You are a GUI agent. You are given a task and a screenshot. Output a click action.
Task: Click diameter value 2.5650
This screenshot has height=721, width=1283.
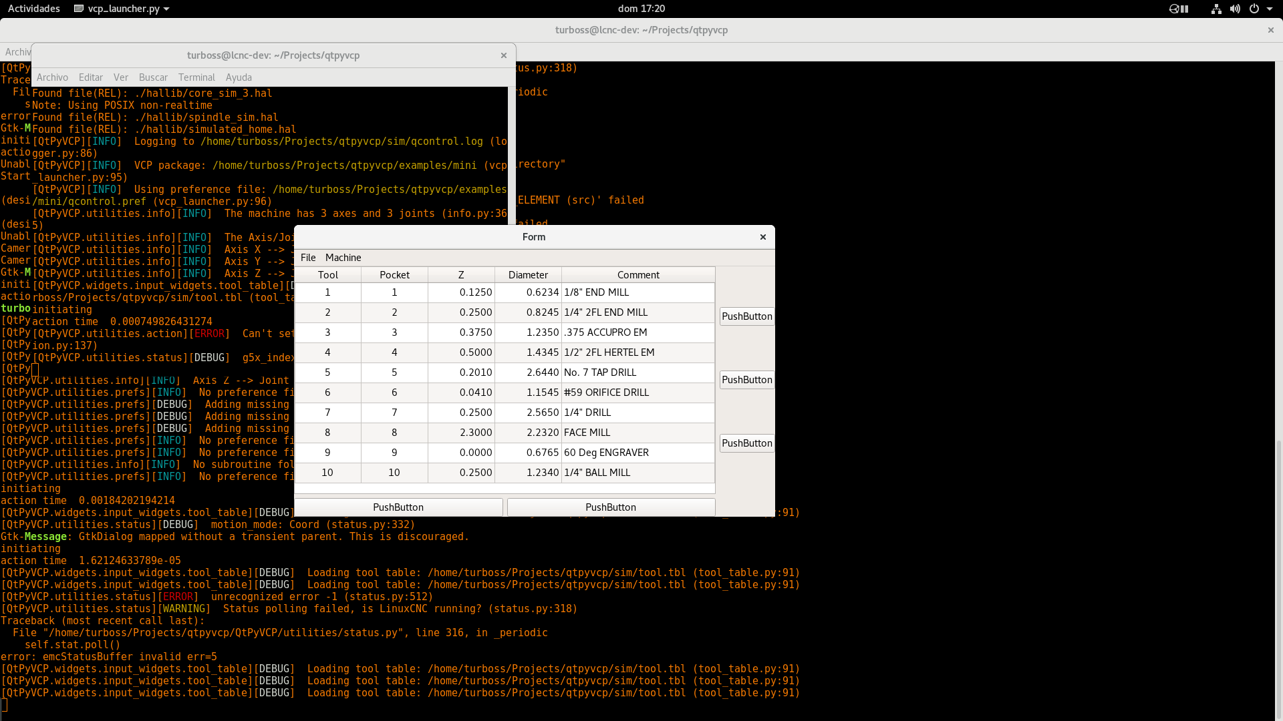[528, 413]
